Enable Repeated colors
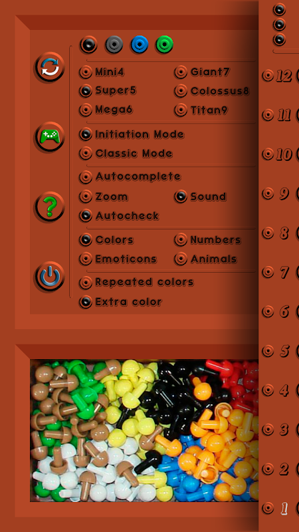 pos(136,282)
